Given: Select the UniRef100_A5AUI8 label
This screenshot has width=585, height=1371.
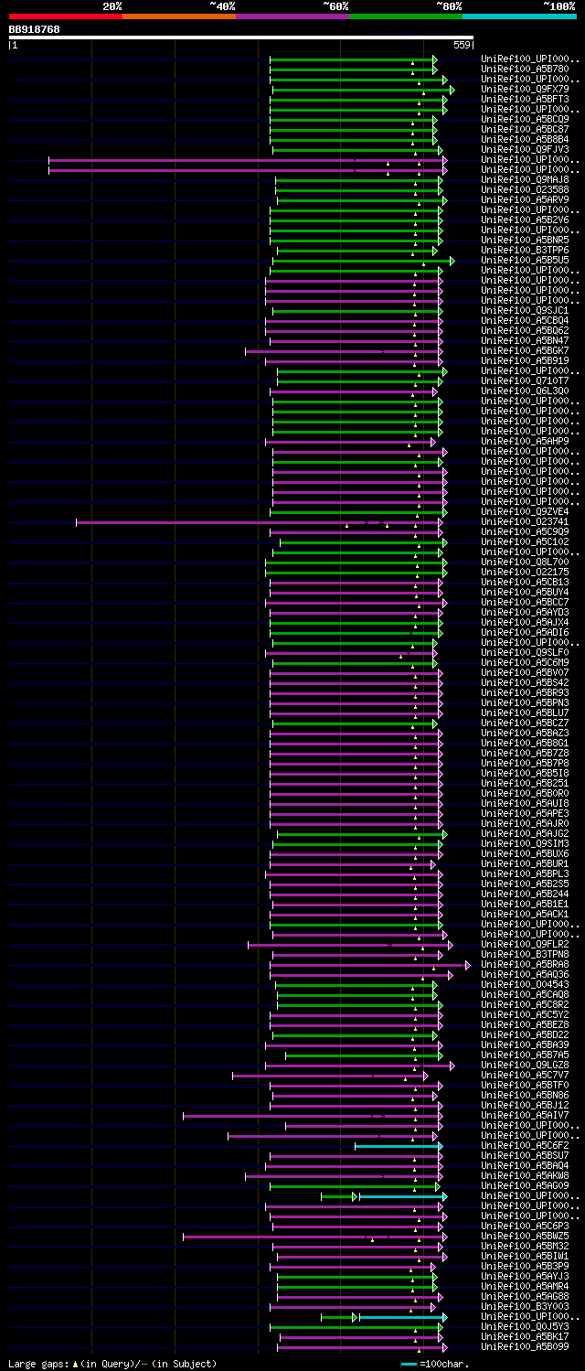Looking at the screenshot, I should tap(525, 803).
